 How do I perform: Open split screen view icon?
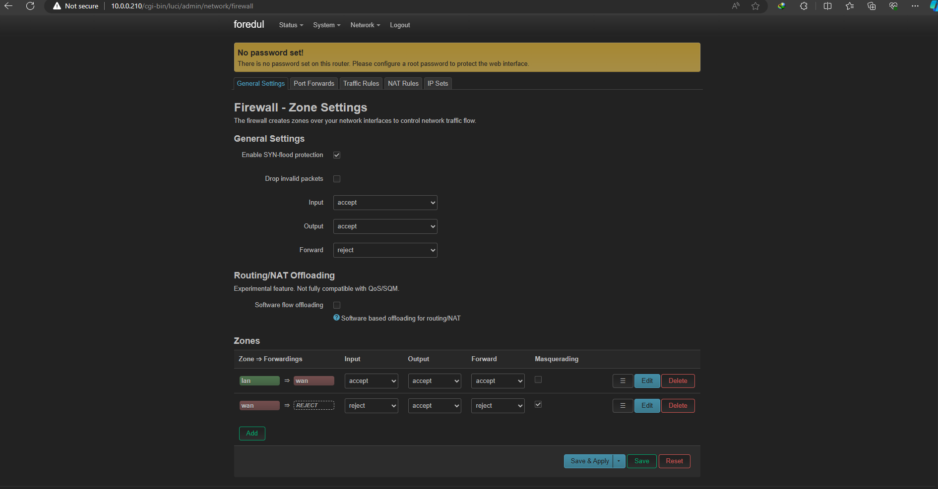point(827,6)
